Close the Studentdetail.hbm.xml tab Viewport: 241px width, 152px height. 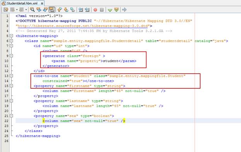42,3
